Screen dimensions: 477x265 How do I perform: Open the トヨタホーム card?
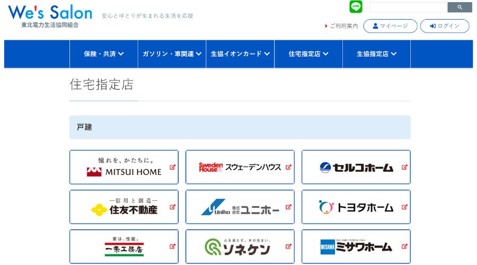(x=356, y=207)
